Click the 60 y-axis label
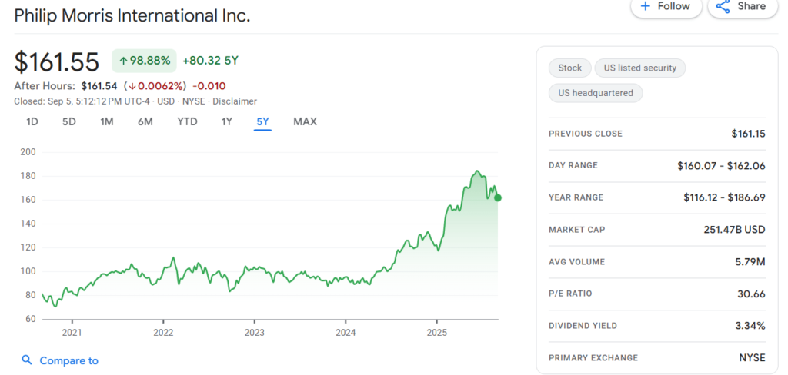The width and height of the screenshot is (788, 375). click(x=30, y=319)
